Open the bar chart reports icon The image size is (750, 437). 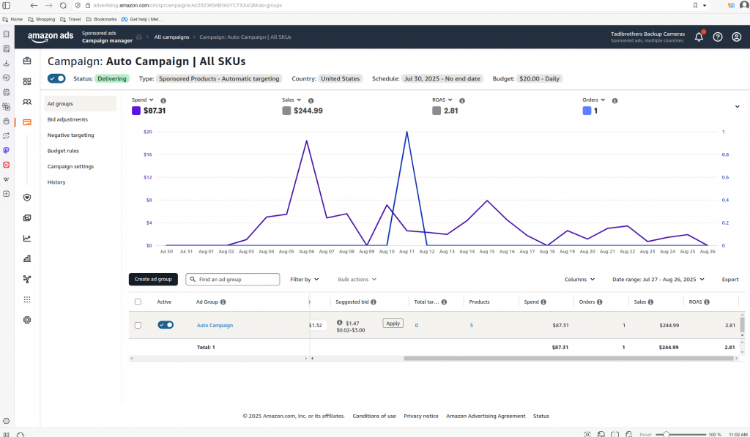point(27,258)
